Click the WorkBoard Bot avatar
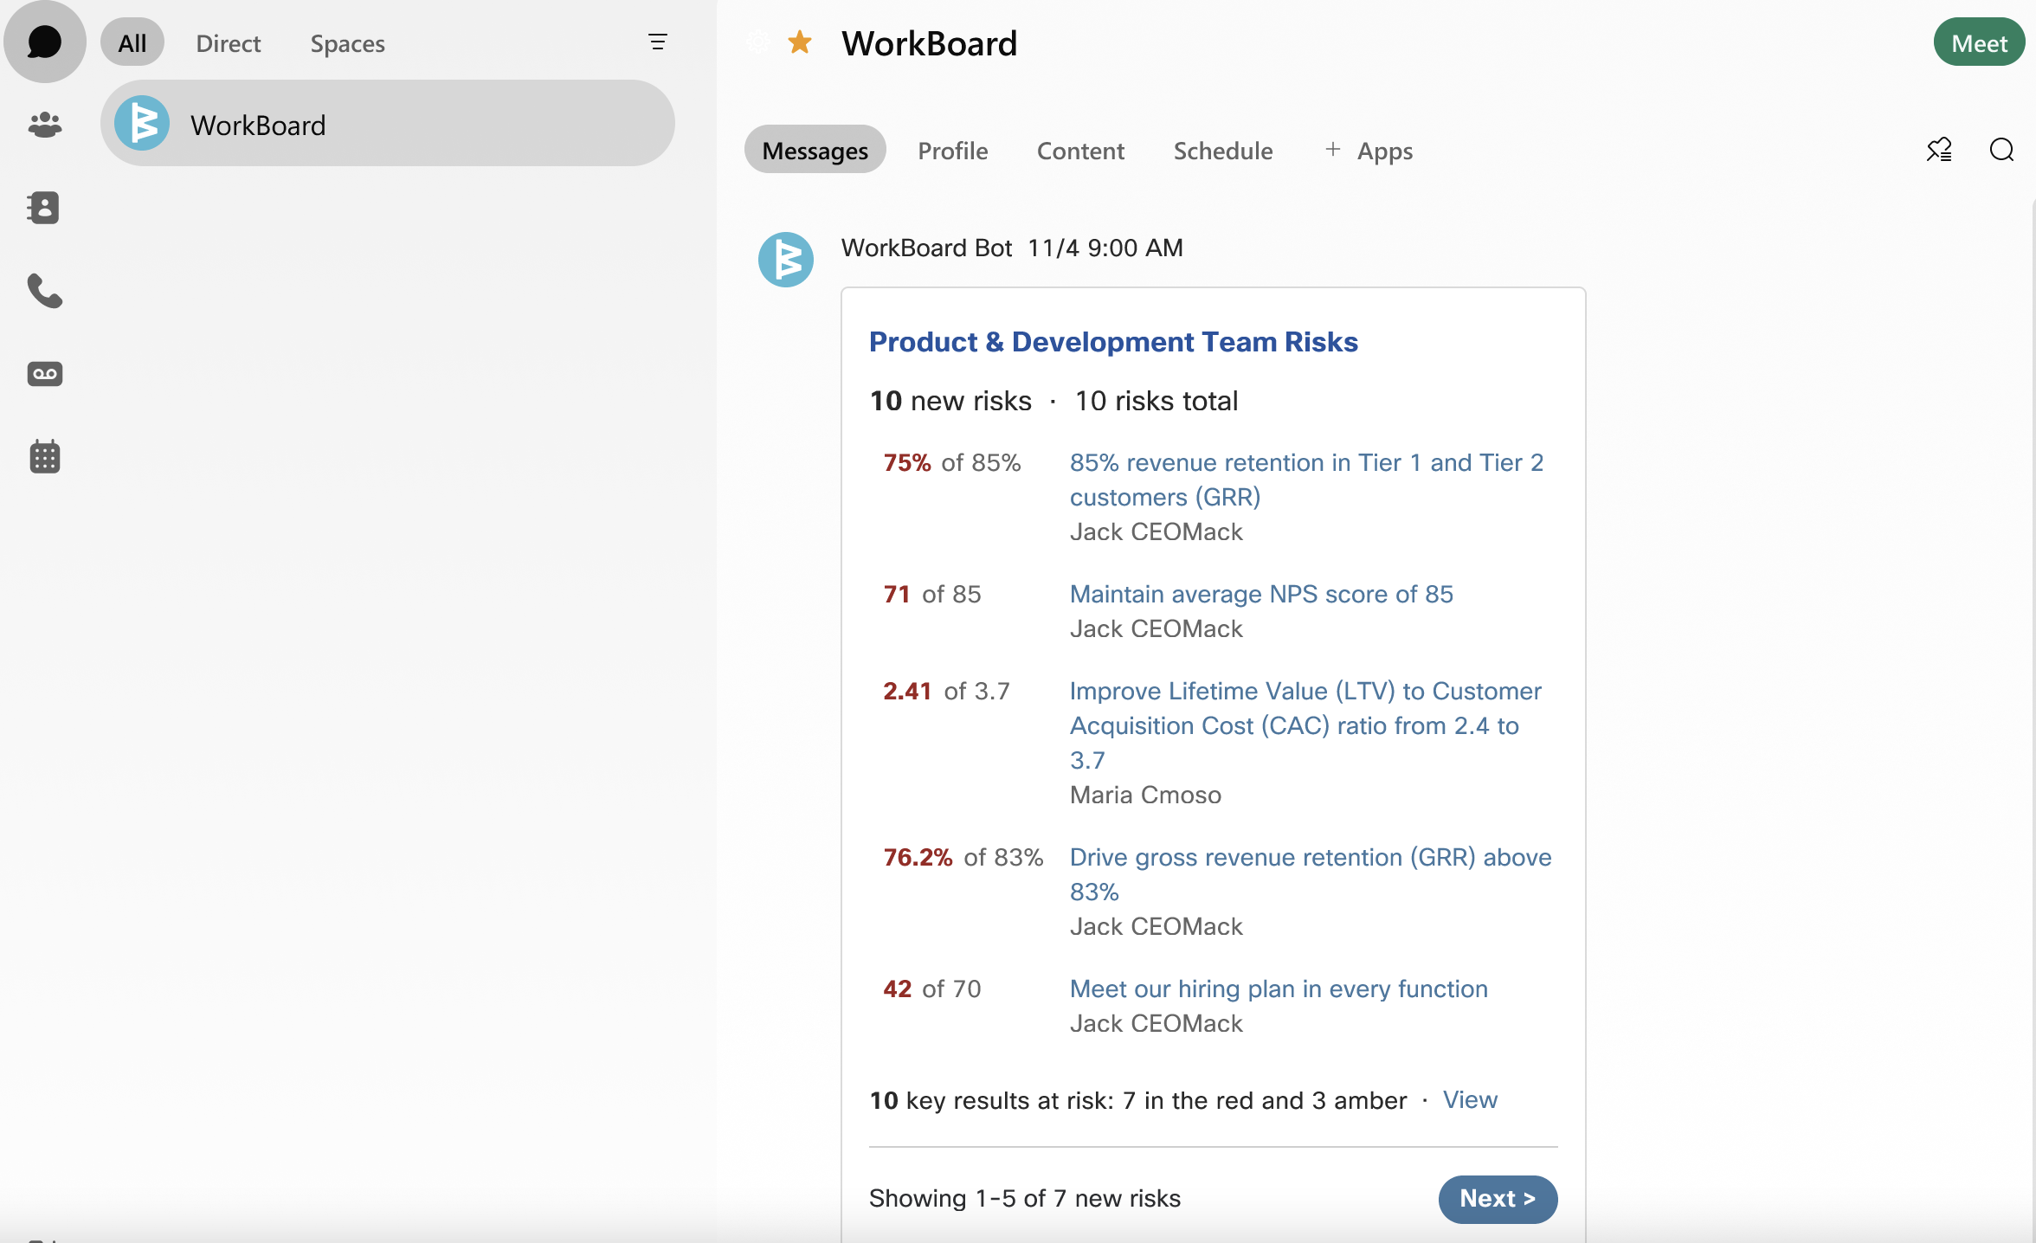The width and height of the screenshot is (2036, 1243). pyautogui.click(x=786, y=259)
